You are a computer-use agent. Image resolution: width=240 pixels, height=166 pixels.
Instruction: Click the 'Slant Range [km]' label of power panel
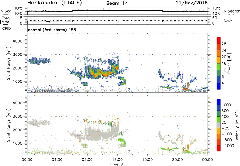tap(8, 63)
